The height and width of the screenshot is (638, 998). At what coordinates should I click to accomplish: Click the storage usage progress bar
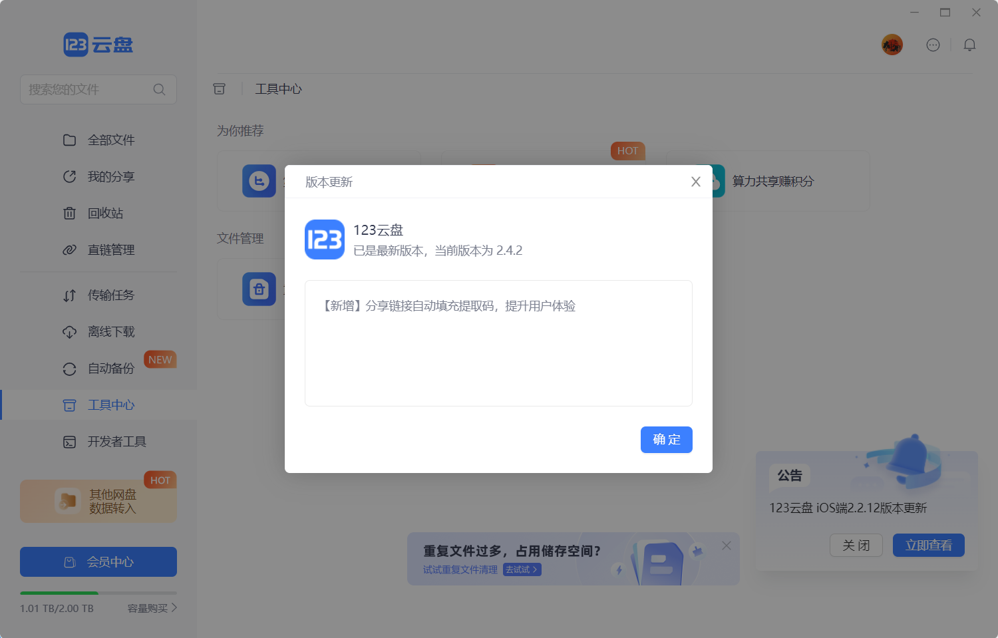(98, 593)
